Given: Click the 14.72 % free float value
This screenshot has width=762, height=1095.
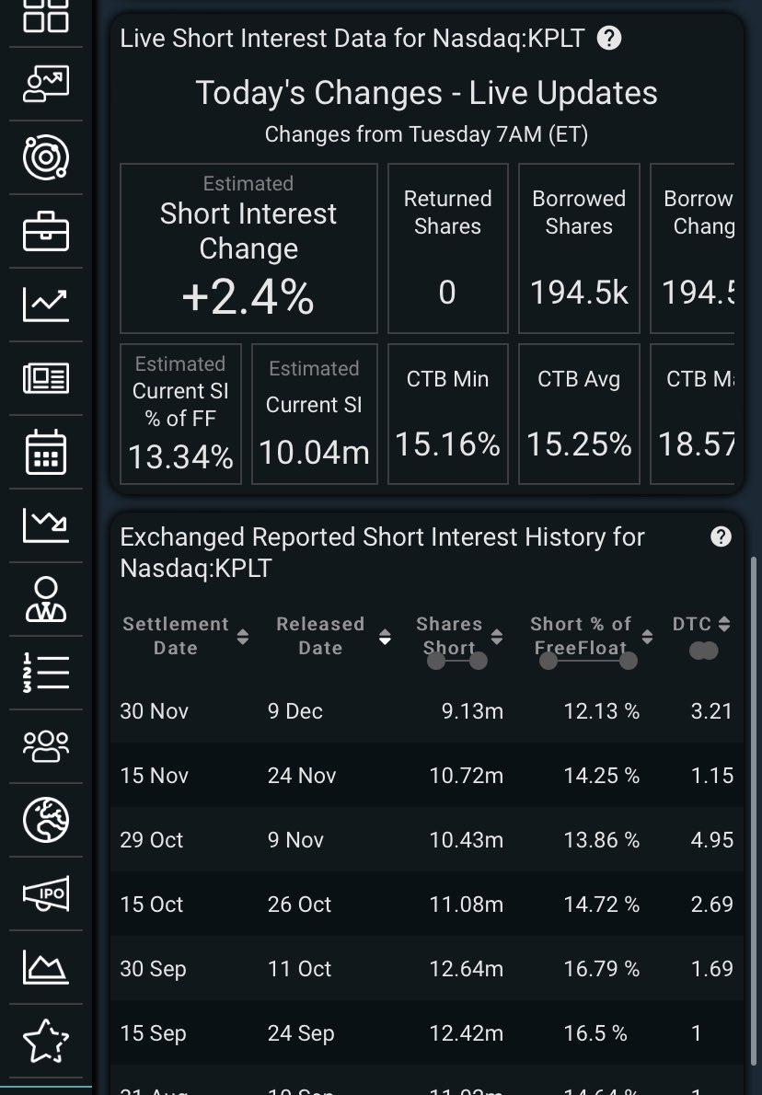Looking at the screenshot, I should pyautogui.click(x=601, y=905).
